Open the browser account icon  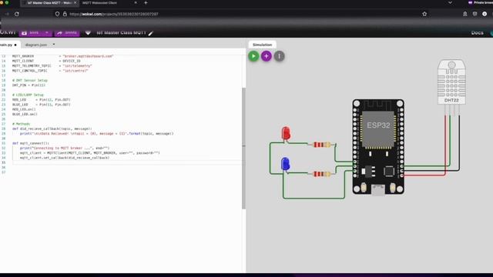464,14
